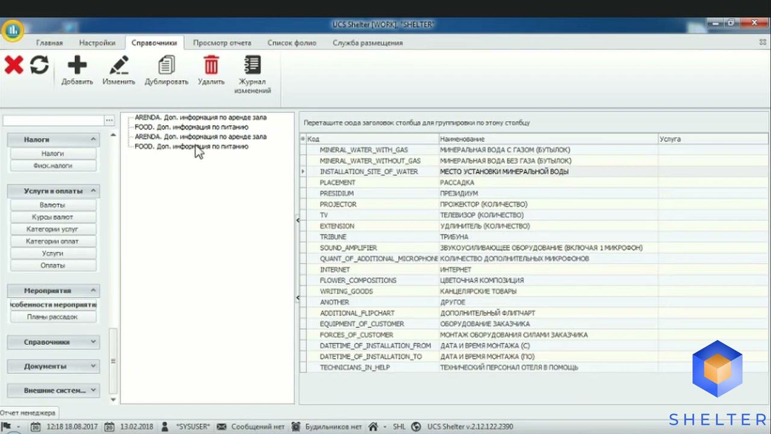Select the MINERAL_WATER_WITH_GAS row

534,149
